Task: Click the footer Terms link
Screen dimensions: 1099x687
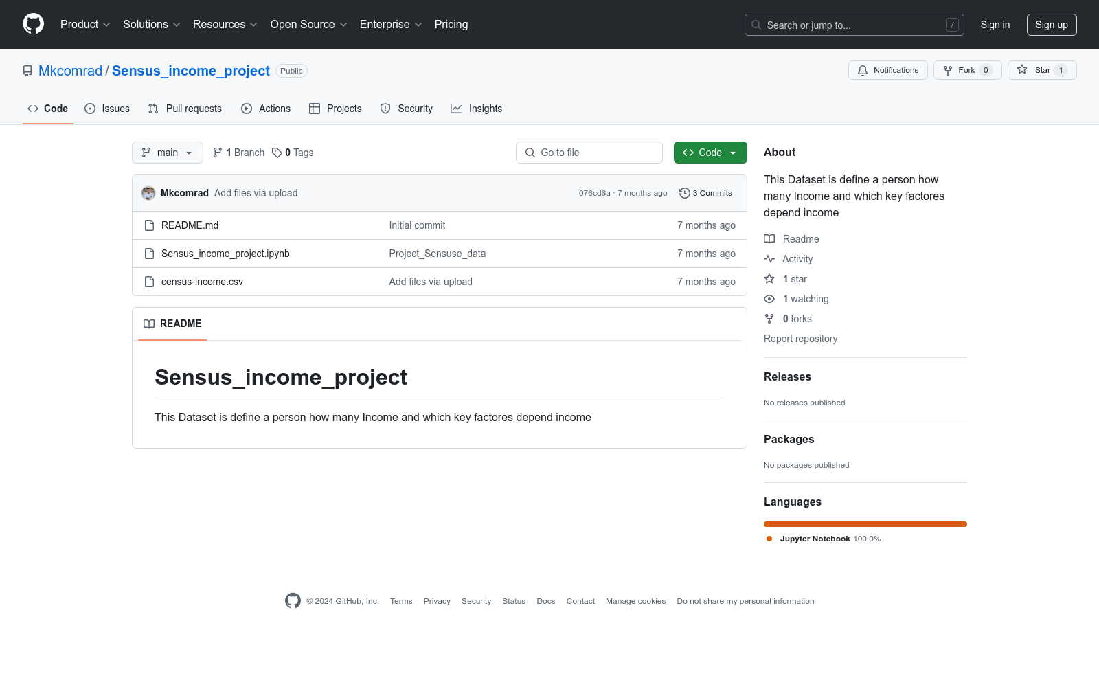Action: point(401,601)
